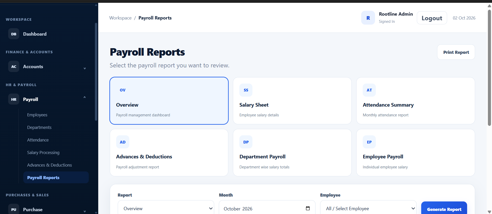Click the Payroll management dashboard description
The height and width of the screenshot is (214, 492).
click(x=143, y=115)
